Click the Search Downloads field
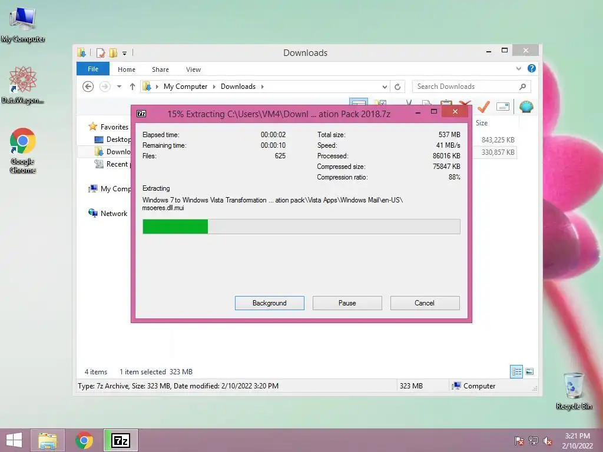 pyautogui.click(x=471, y=87)
